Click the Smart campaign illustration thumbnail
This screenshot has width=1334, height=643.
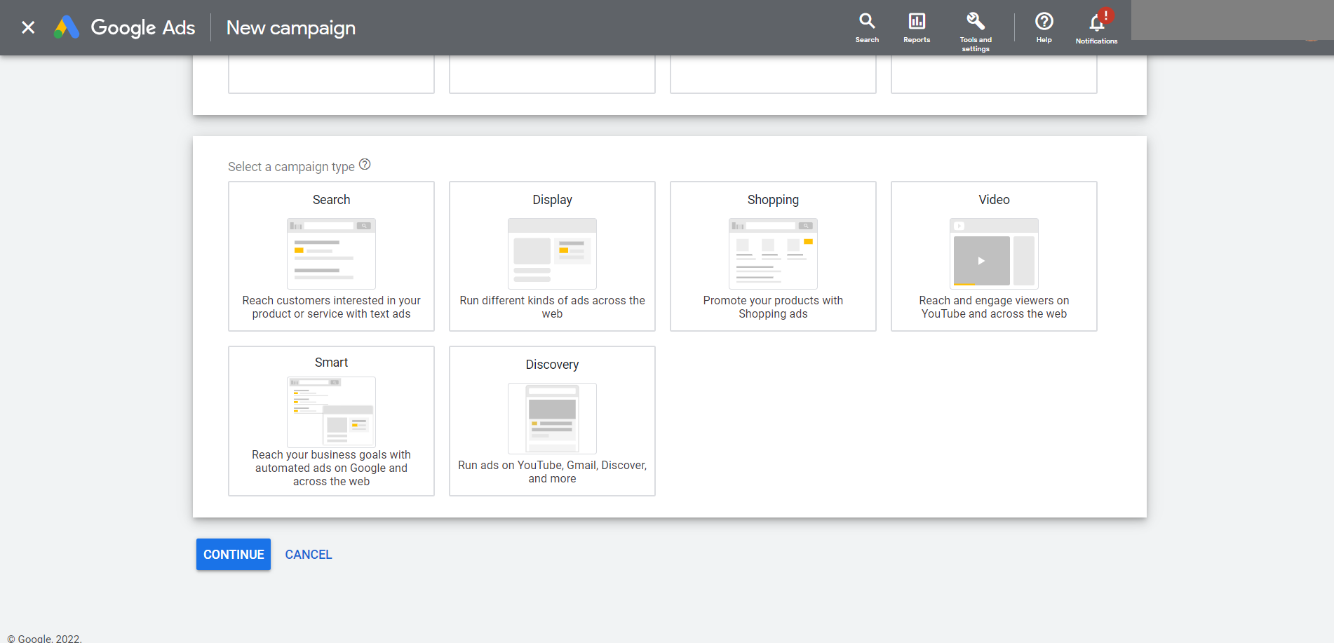[331, 412]
